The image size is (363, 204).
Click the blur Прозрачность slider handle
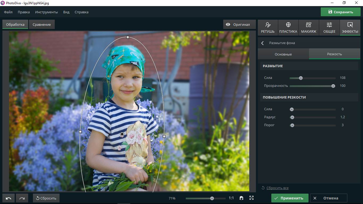coord(333,86)
